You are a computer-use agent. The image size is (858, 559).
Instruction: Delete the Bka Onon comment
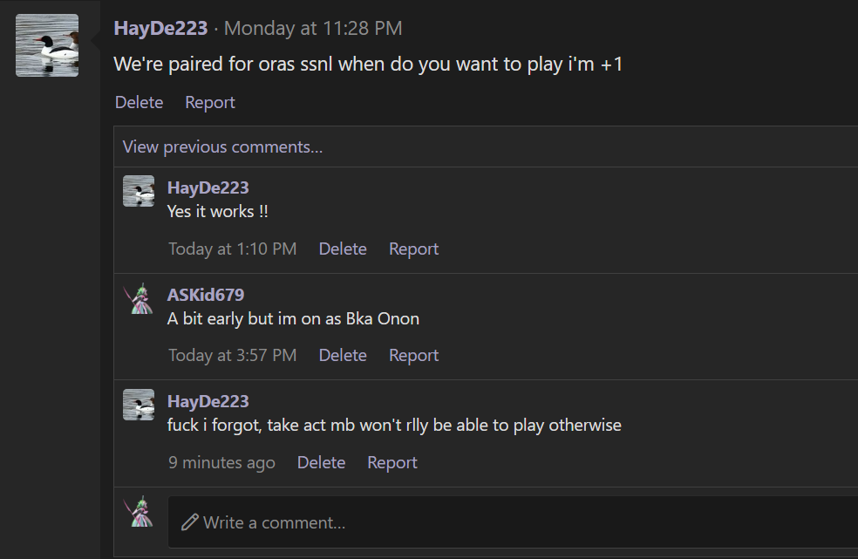click(x=343, y=355)
